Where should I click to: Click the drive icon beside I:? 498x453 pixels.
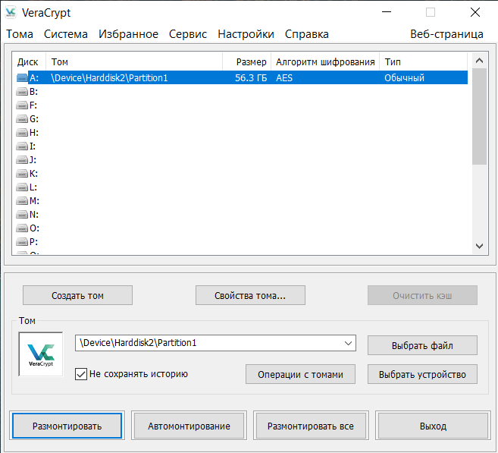pos(22,146)
